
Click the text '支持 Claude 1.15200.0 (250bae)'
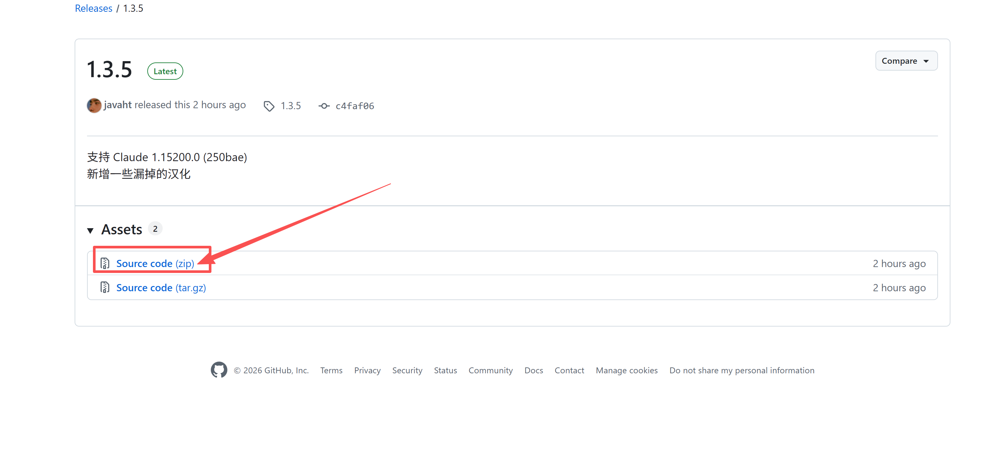[x=167, y=157]
